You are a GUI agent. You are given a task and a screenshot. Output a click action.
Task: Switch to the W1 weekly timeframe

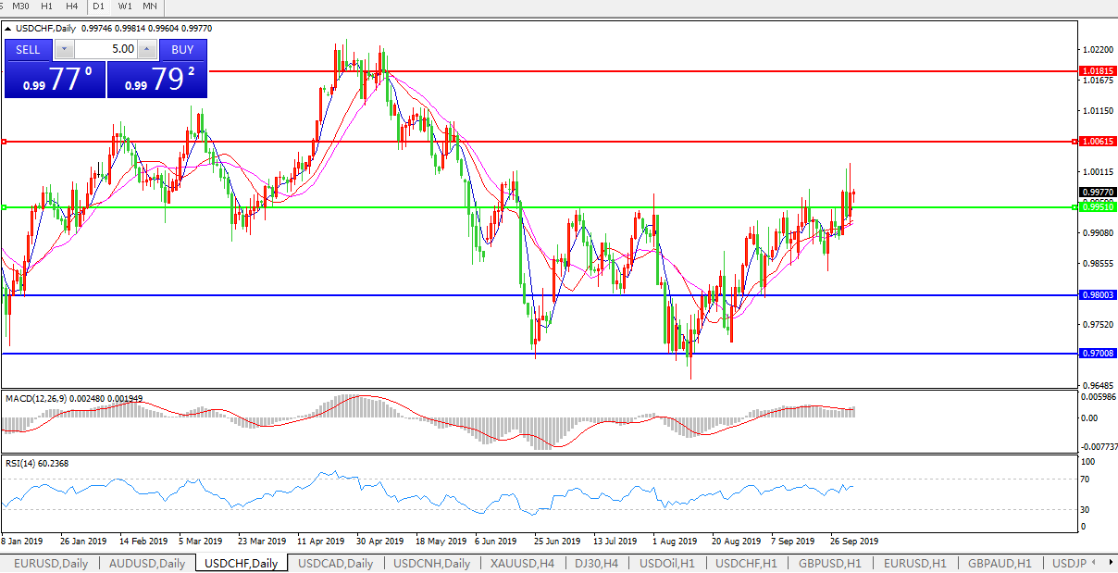coord(125,6)
